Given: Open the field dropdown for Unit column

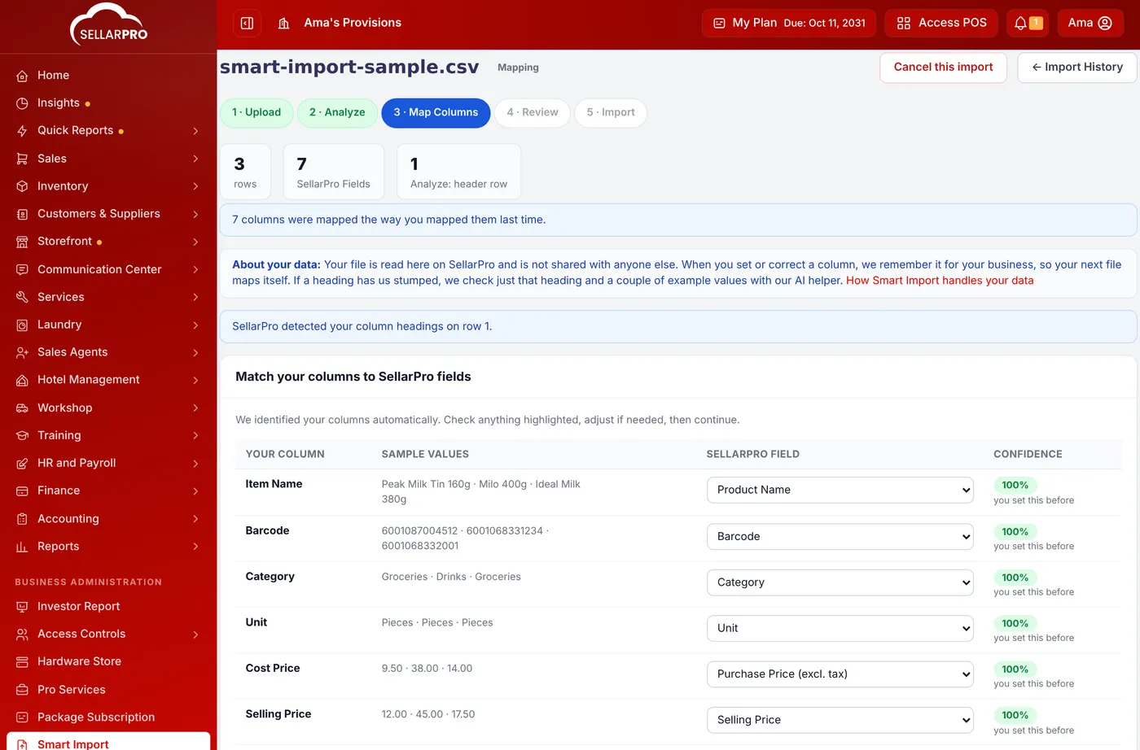Looking at the screenshot, I should pyautogui.click(x=840, y=628).
